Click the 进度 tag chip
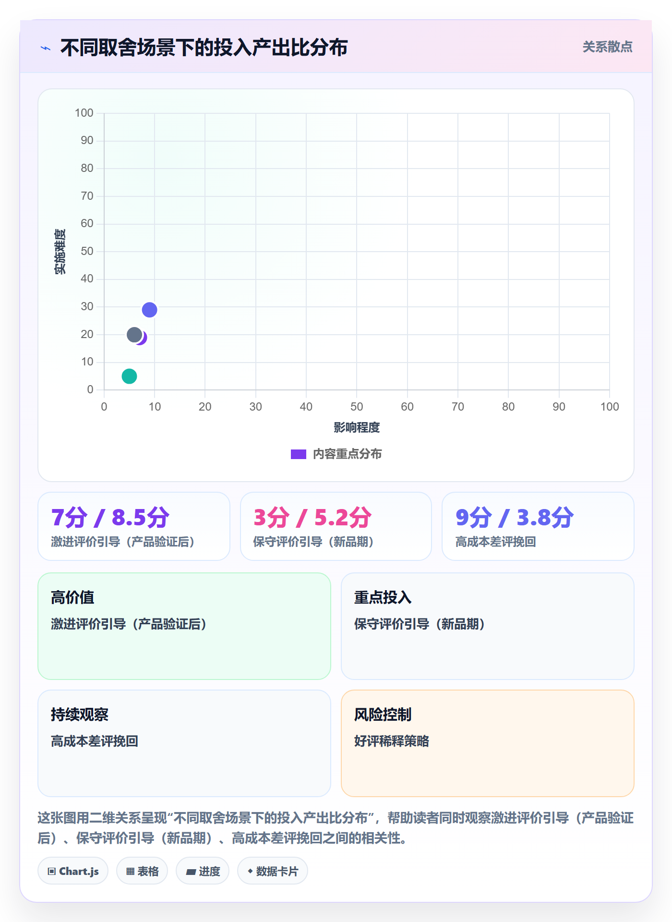The image size is (672, 922). tap(203, 871)
